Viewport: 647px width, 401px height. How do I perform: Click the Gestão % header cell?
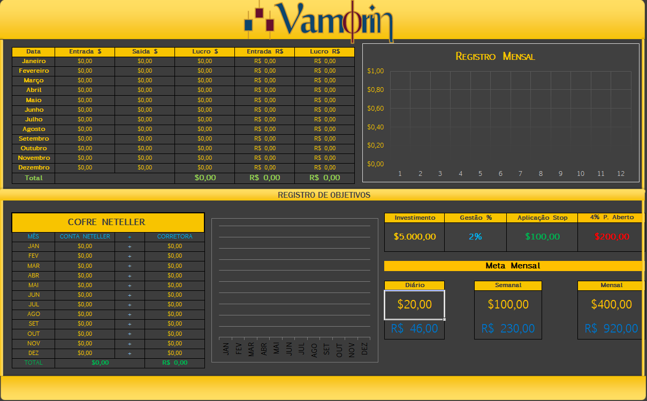(476, 218)
